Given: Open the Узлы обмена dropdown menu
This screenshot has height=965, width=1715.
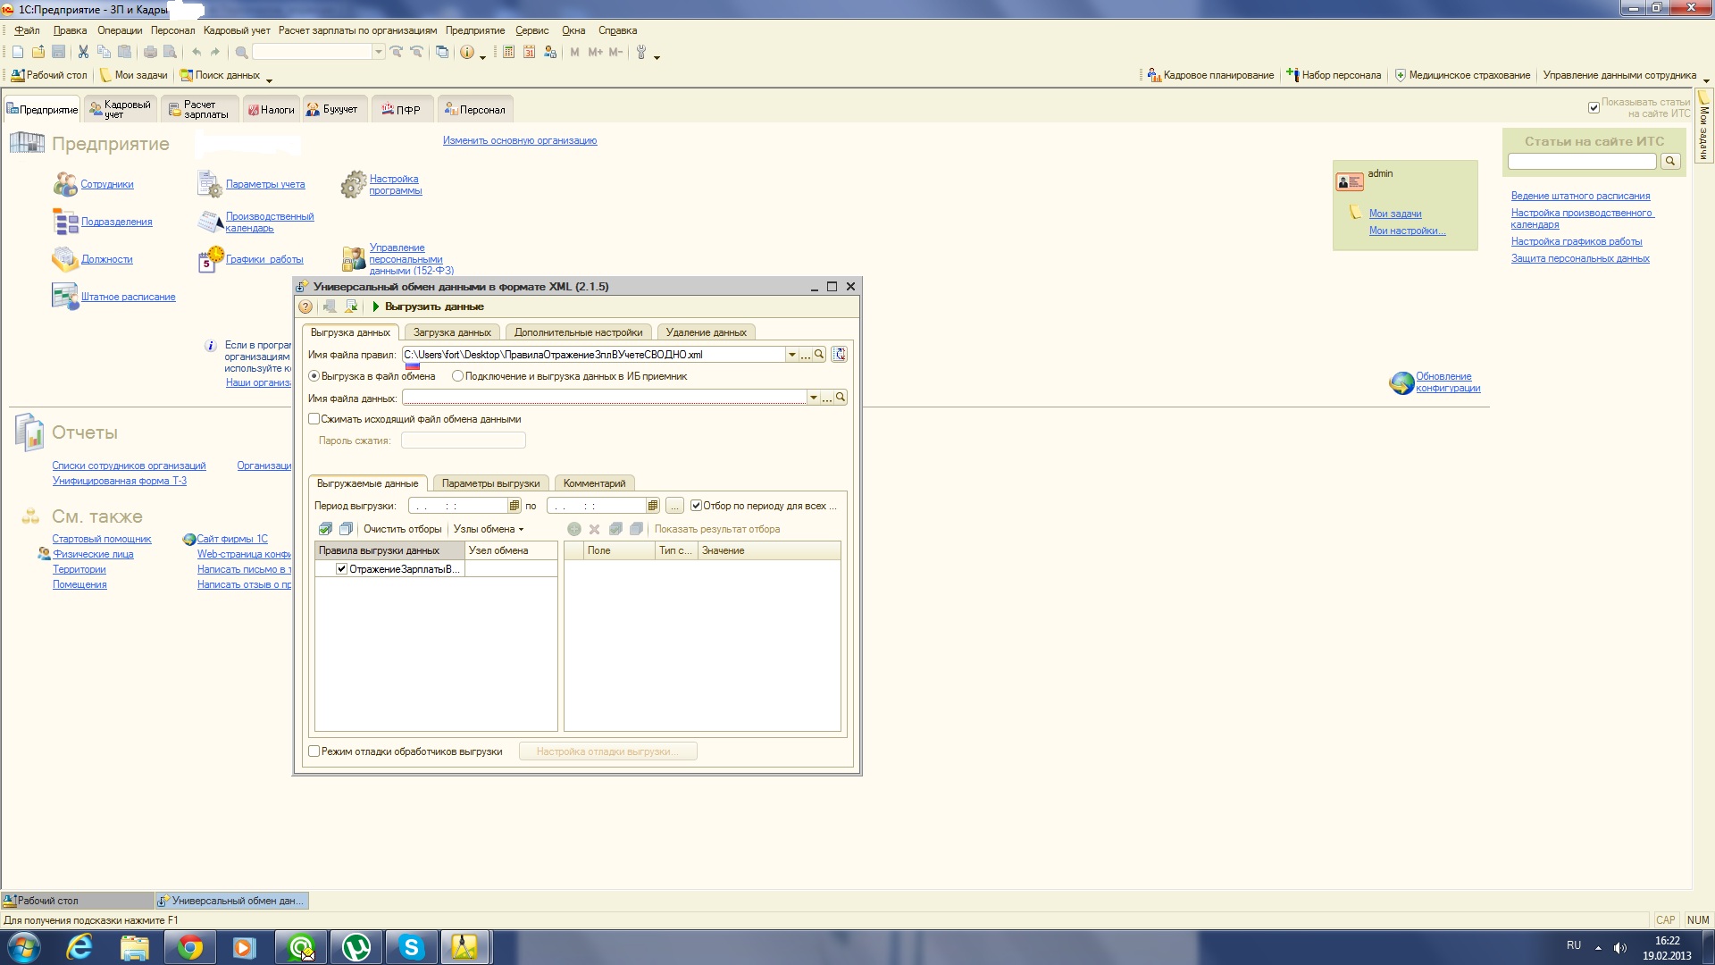Looking at the screenshot, I should pyautogui.click(x=488, y=529).
